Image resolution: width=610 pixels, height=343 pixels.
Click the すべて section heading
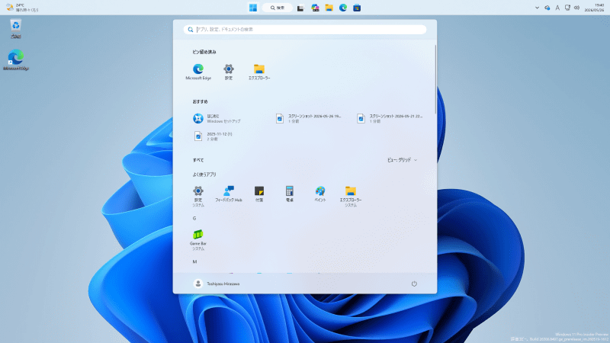[x=198, y=160]
